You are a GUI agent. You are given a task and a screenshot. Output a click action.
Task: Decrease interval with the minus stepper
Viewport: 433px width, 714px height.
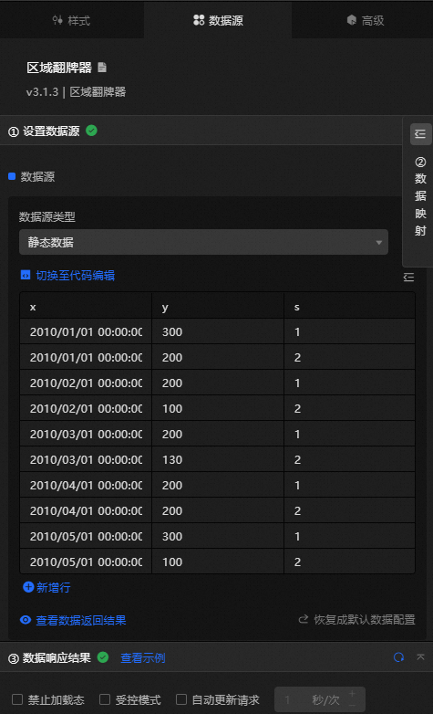point(352,706)
